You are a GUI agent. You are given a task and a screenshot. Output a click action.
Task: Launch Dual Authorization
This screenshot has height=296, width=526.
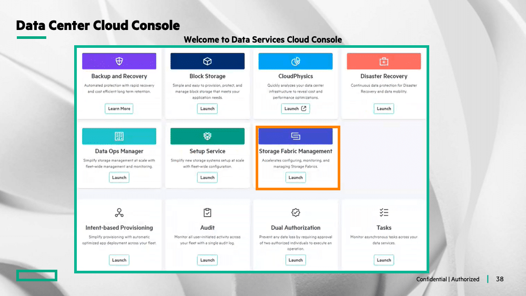tap(296, 260)
